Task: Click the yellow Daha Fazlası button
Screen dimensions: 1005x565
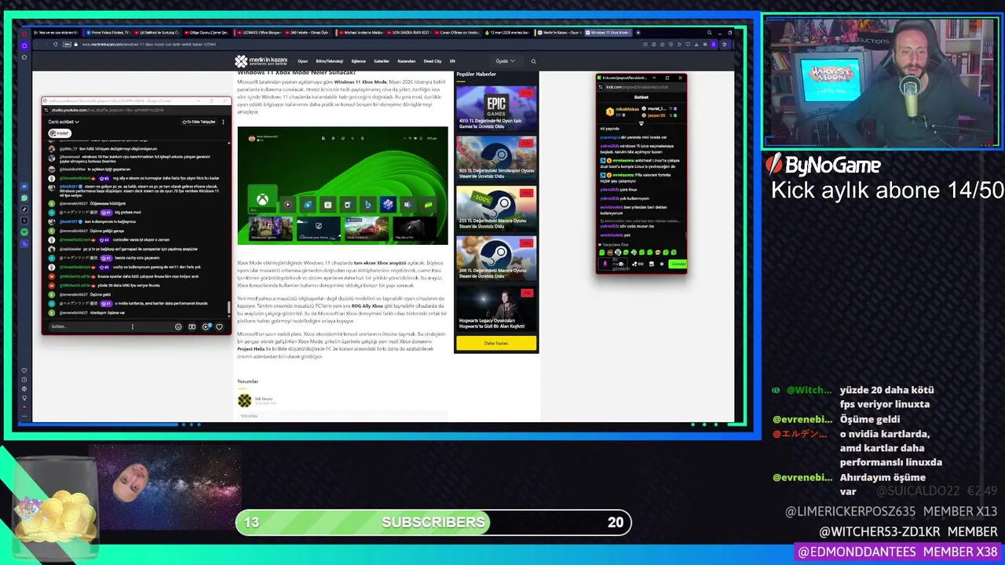Action: pyautogui.click(x=496, y=343)
